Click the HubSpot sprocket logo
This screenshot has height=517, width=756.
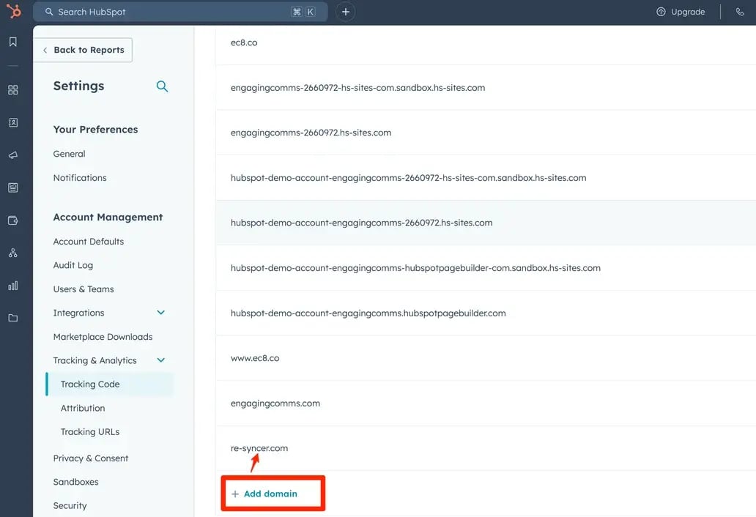point(13,12)
